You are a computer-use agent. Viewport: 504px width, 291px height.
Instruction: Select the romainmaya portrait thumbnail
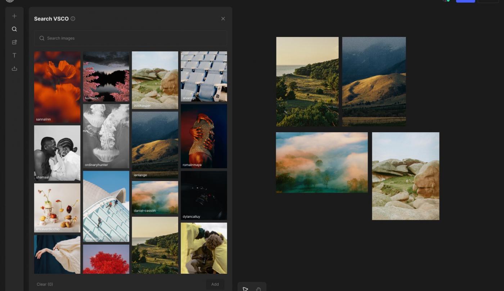click(204, 136)
